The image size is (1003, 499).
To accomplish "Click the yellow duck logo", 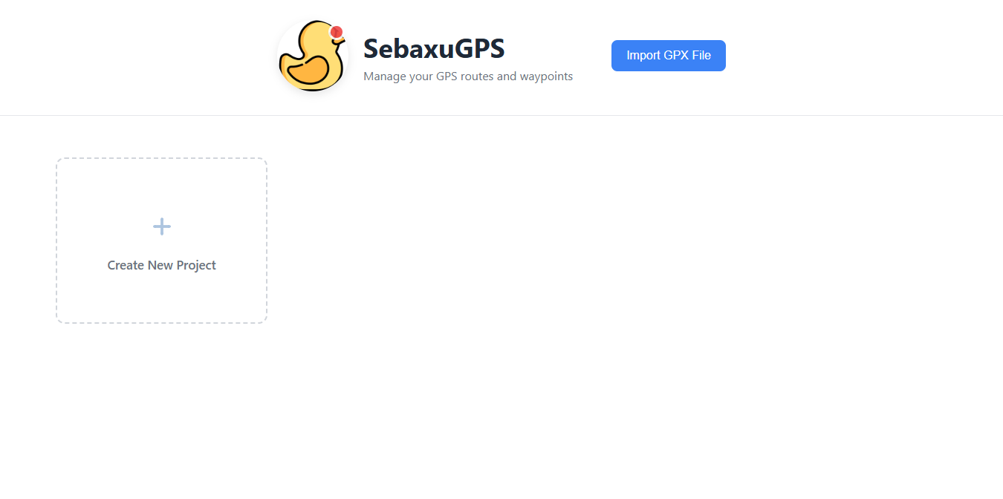I will (x=313, y=56).
